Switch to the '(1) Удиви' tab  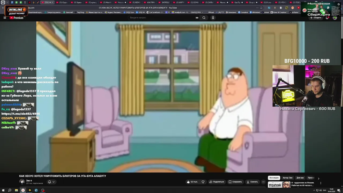pyautogui.click(x=76, y=2)
